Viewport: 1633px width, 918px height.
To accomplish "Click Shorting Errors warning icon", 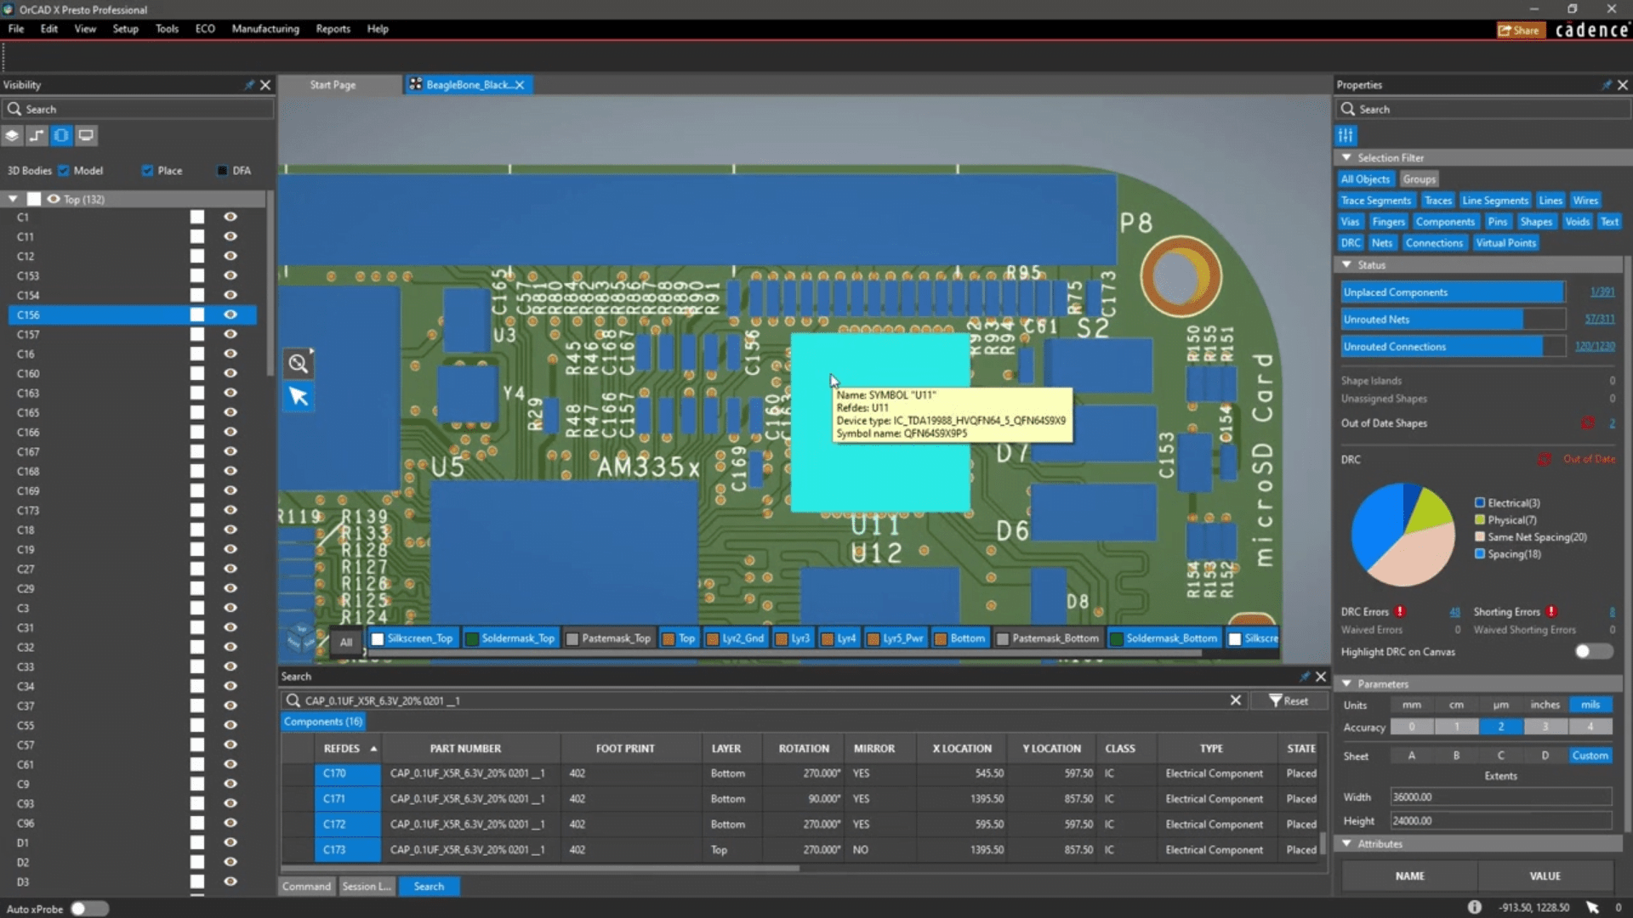I will click(x=1551, y=611).
